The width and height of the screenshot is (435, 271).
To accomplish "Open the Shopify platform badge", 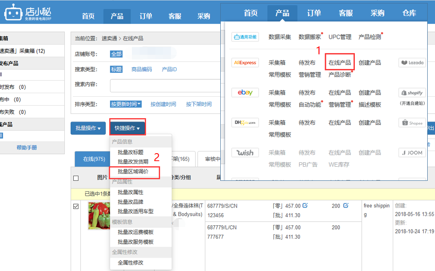I will pyautogui.click(x=412, y=93).
